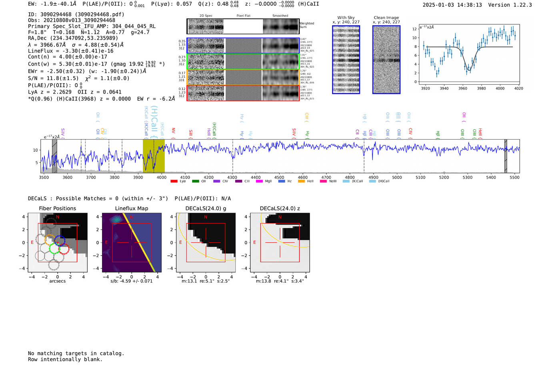Click the timestamp 2025-01-03 14:38:13
The width and height of the screenshot is (560, 381).
point(452,5)
